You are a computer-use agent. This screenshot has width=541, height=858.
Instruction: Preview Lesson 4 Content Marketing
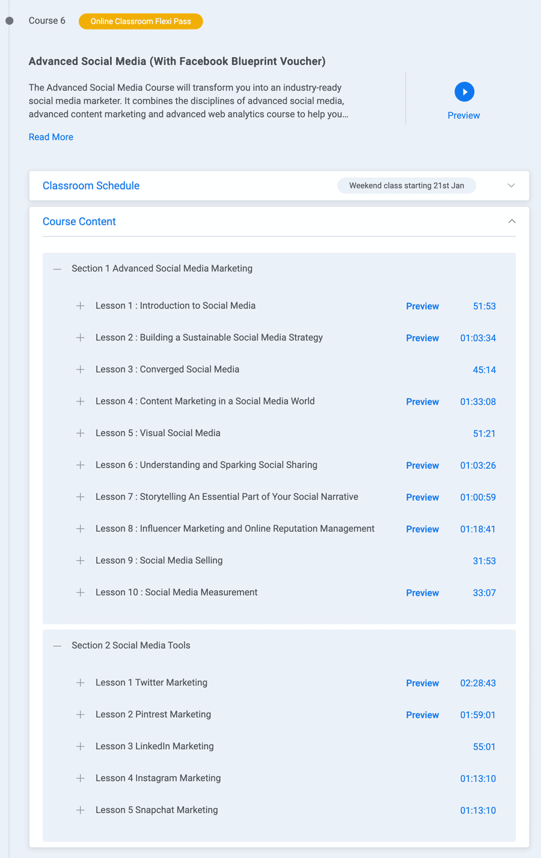click(x=422, y=402)
